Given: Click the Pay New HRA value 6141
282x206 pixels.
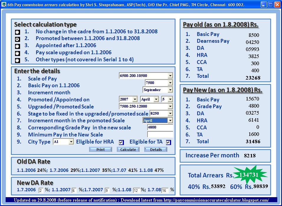Looking at the screenshot, I should (x=254, y=120).
